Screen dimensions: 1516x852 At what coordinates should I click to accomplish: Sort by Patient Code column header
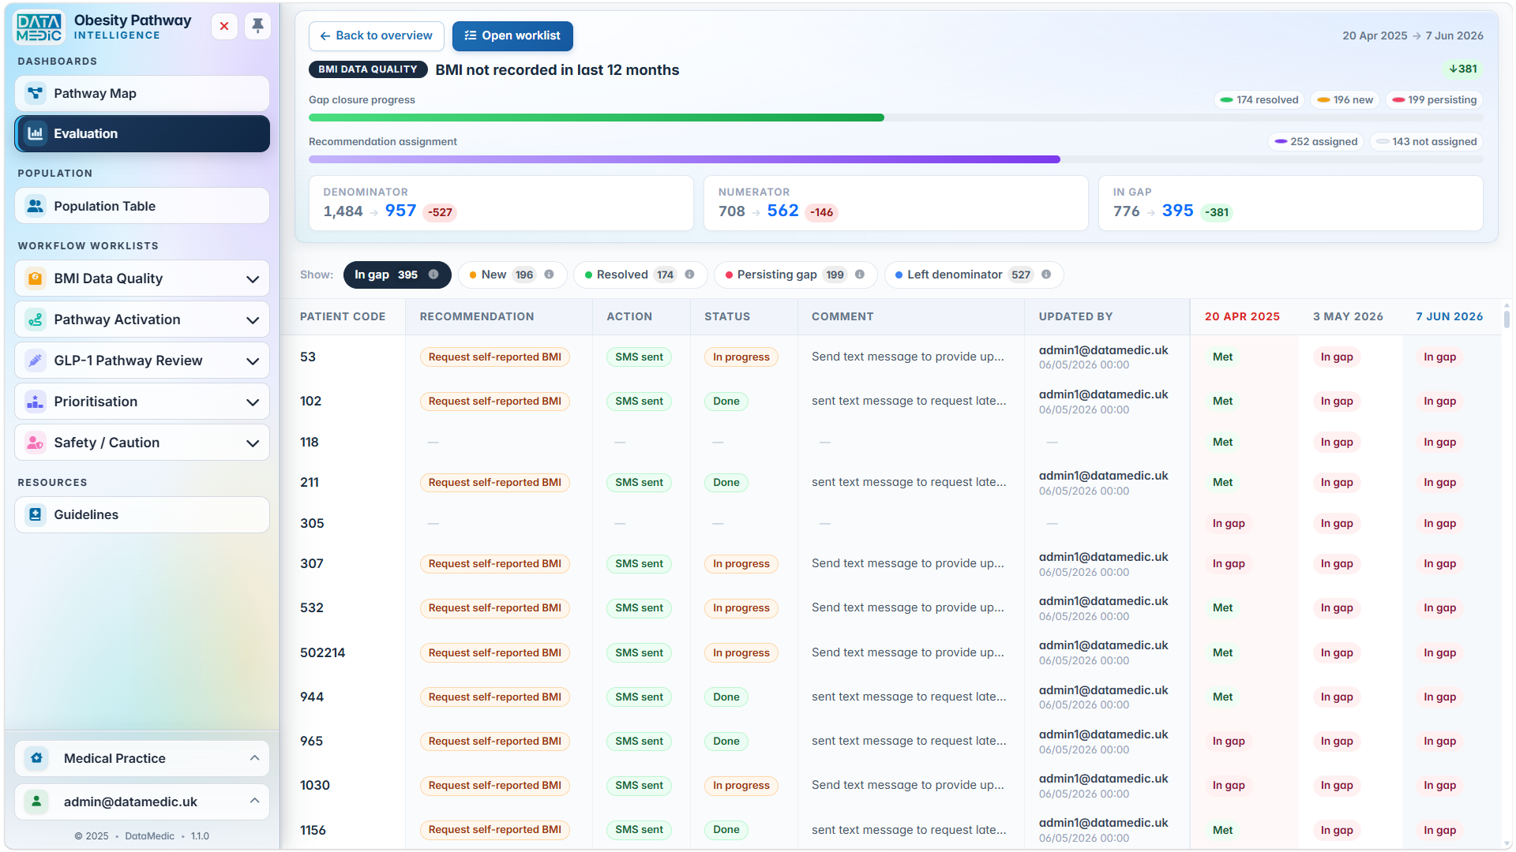343,316
